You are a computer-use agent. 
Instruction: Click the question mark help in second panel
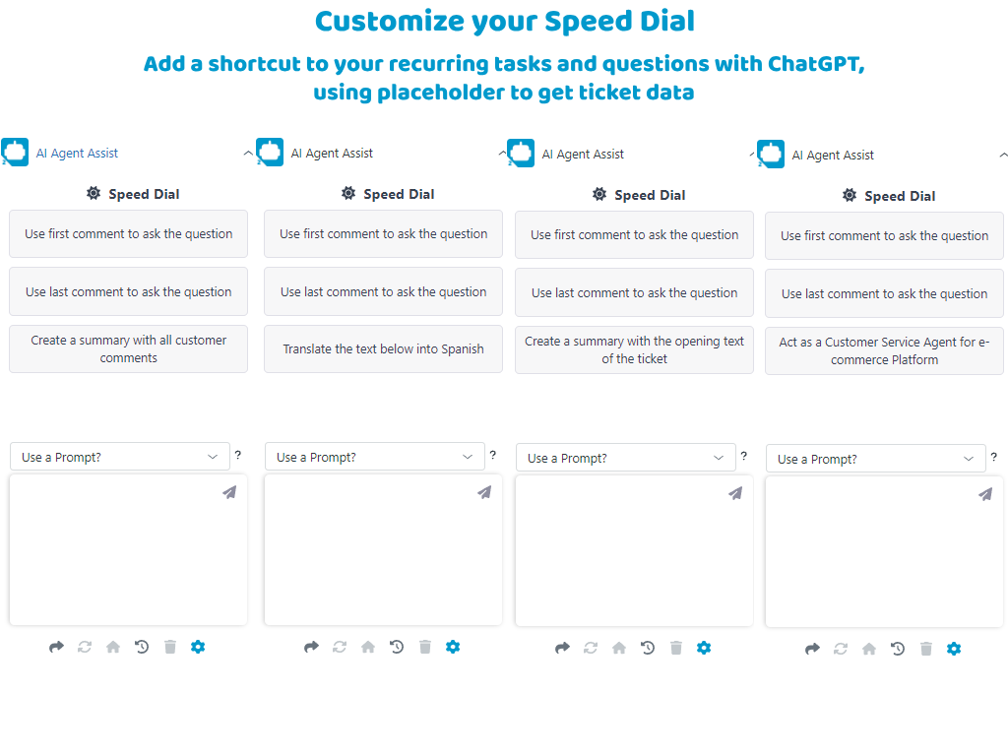pyautogui.click(x=492, y=455)
